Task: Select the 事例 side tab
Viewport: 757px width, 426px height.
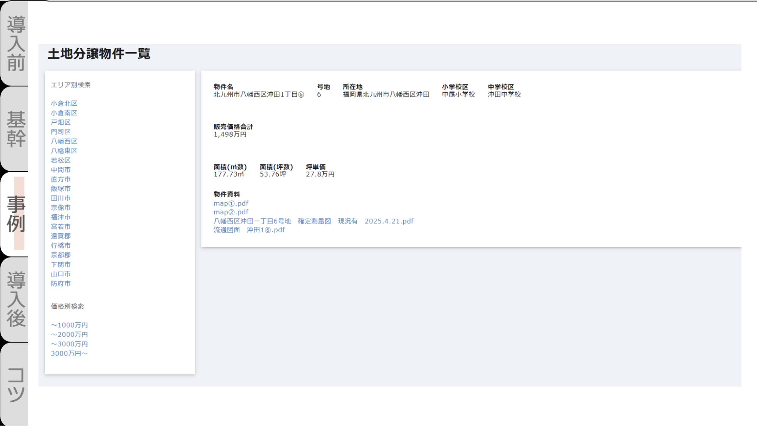Action: pyautogui.click(x=14, y=214)
